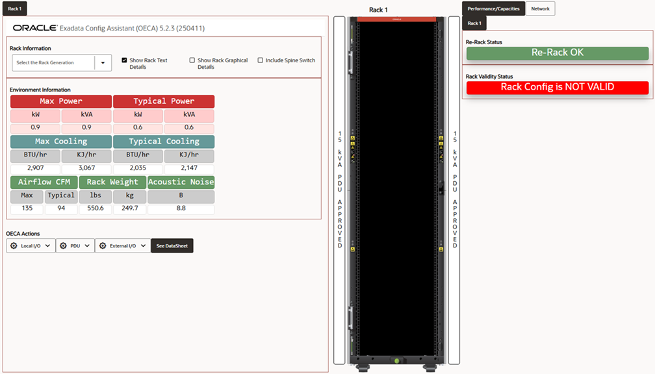The width and height of the screenshot is (655, 374).
Task: Click the Typical Cooling header
Action: coord(164,142)
